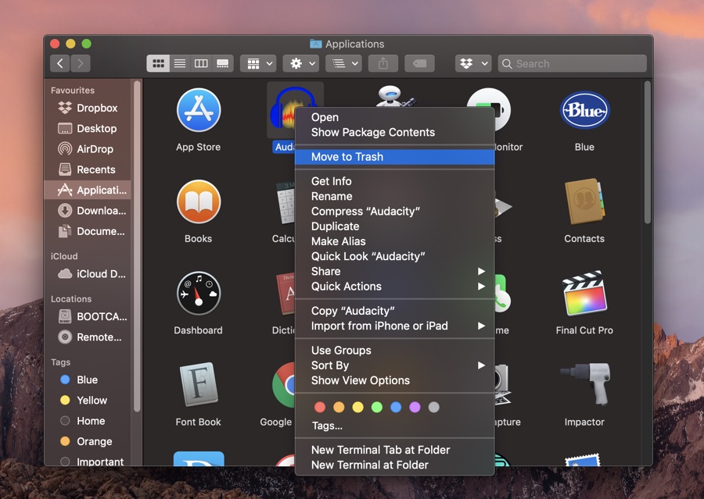Click the Share toolbar button
The image size is (704, 499).
click(x=383, y=64)
